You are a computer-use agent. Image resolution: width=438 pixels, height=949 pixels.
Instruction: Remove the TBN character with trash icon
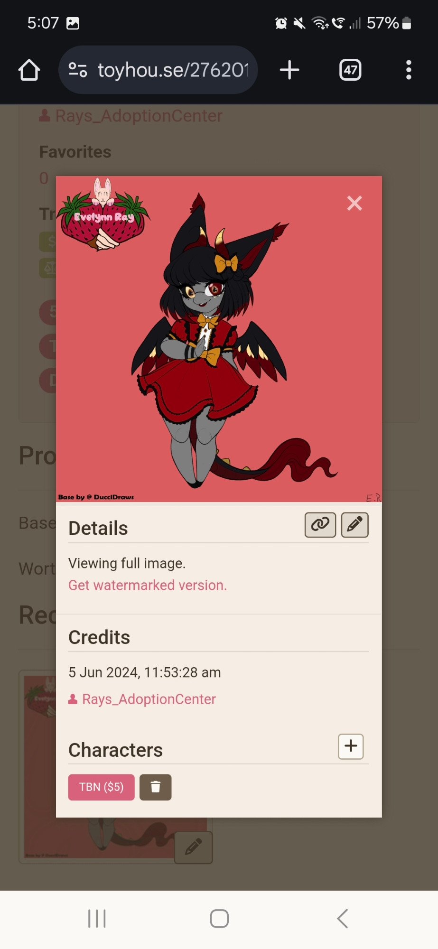click(x=156, y=787)
